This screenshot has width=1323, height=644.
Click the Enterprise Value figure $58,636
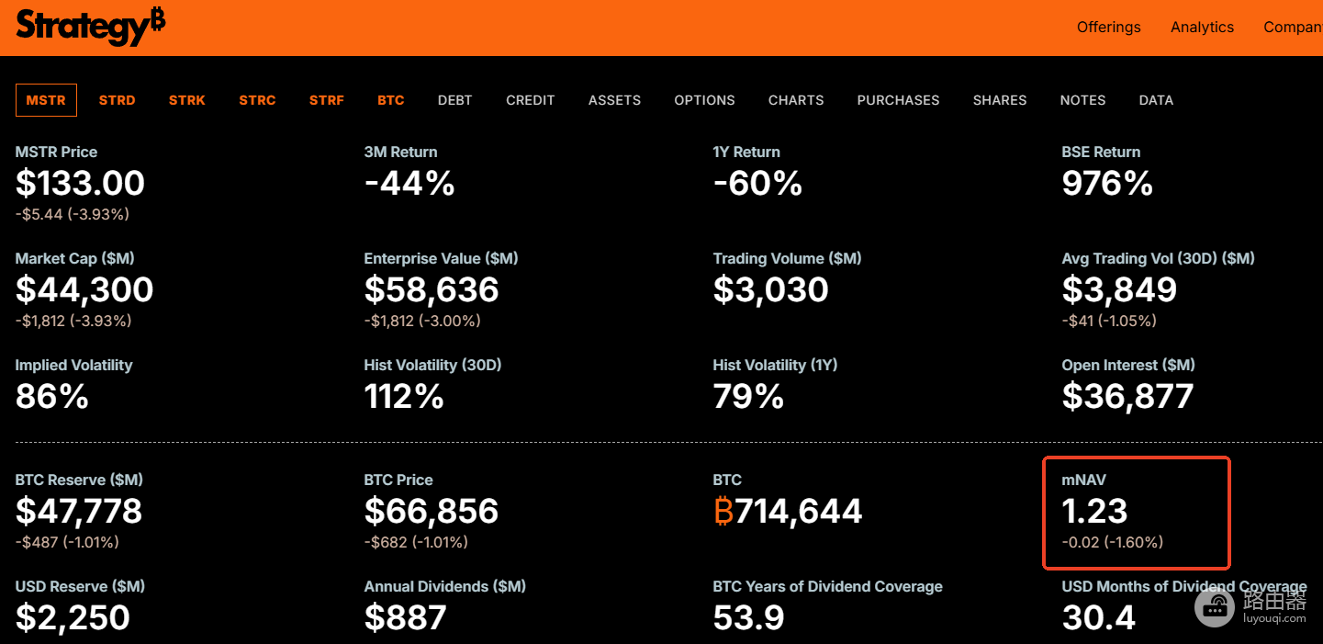click(x=432, y=290)
